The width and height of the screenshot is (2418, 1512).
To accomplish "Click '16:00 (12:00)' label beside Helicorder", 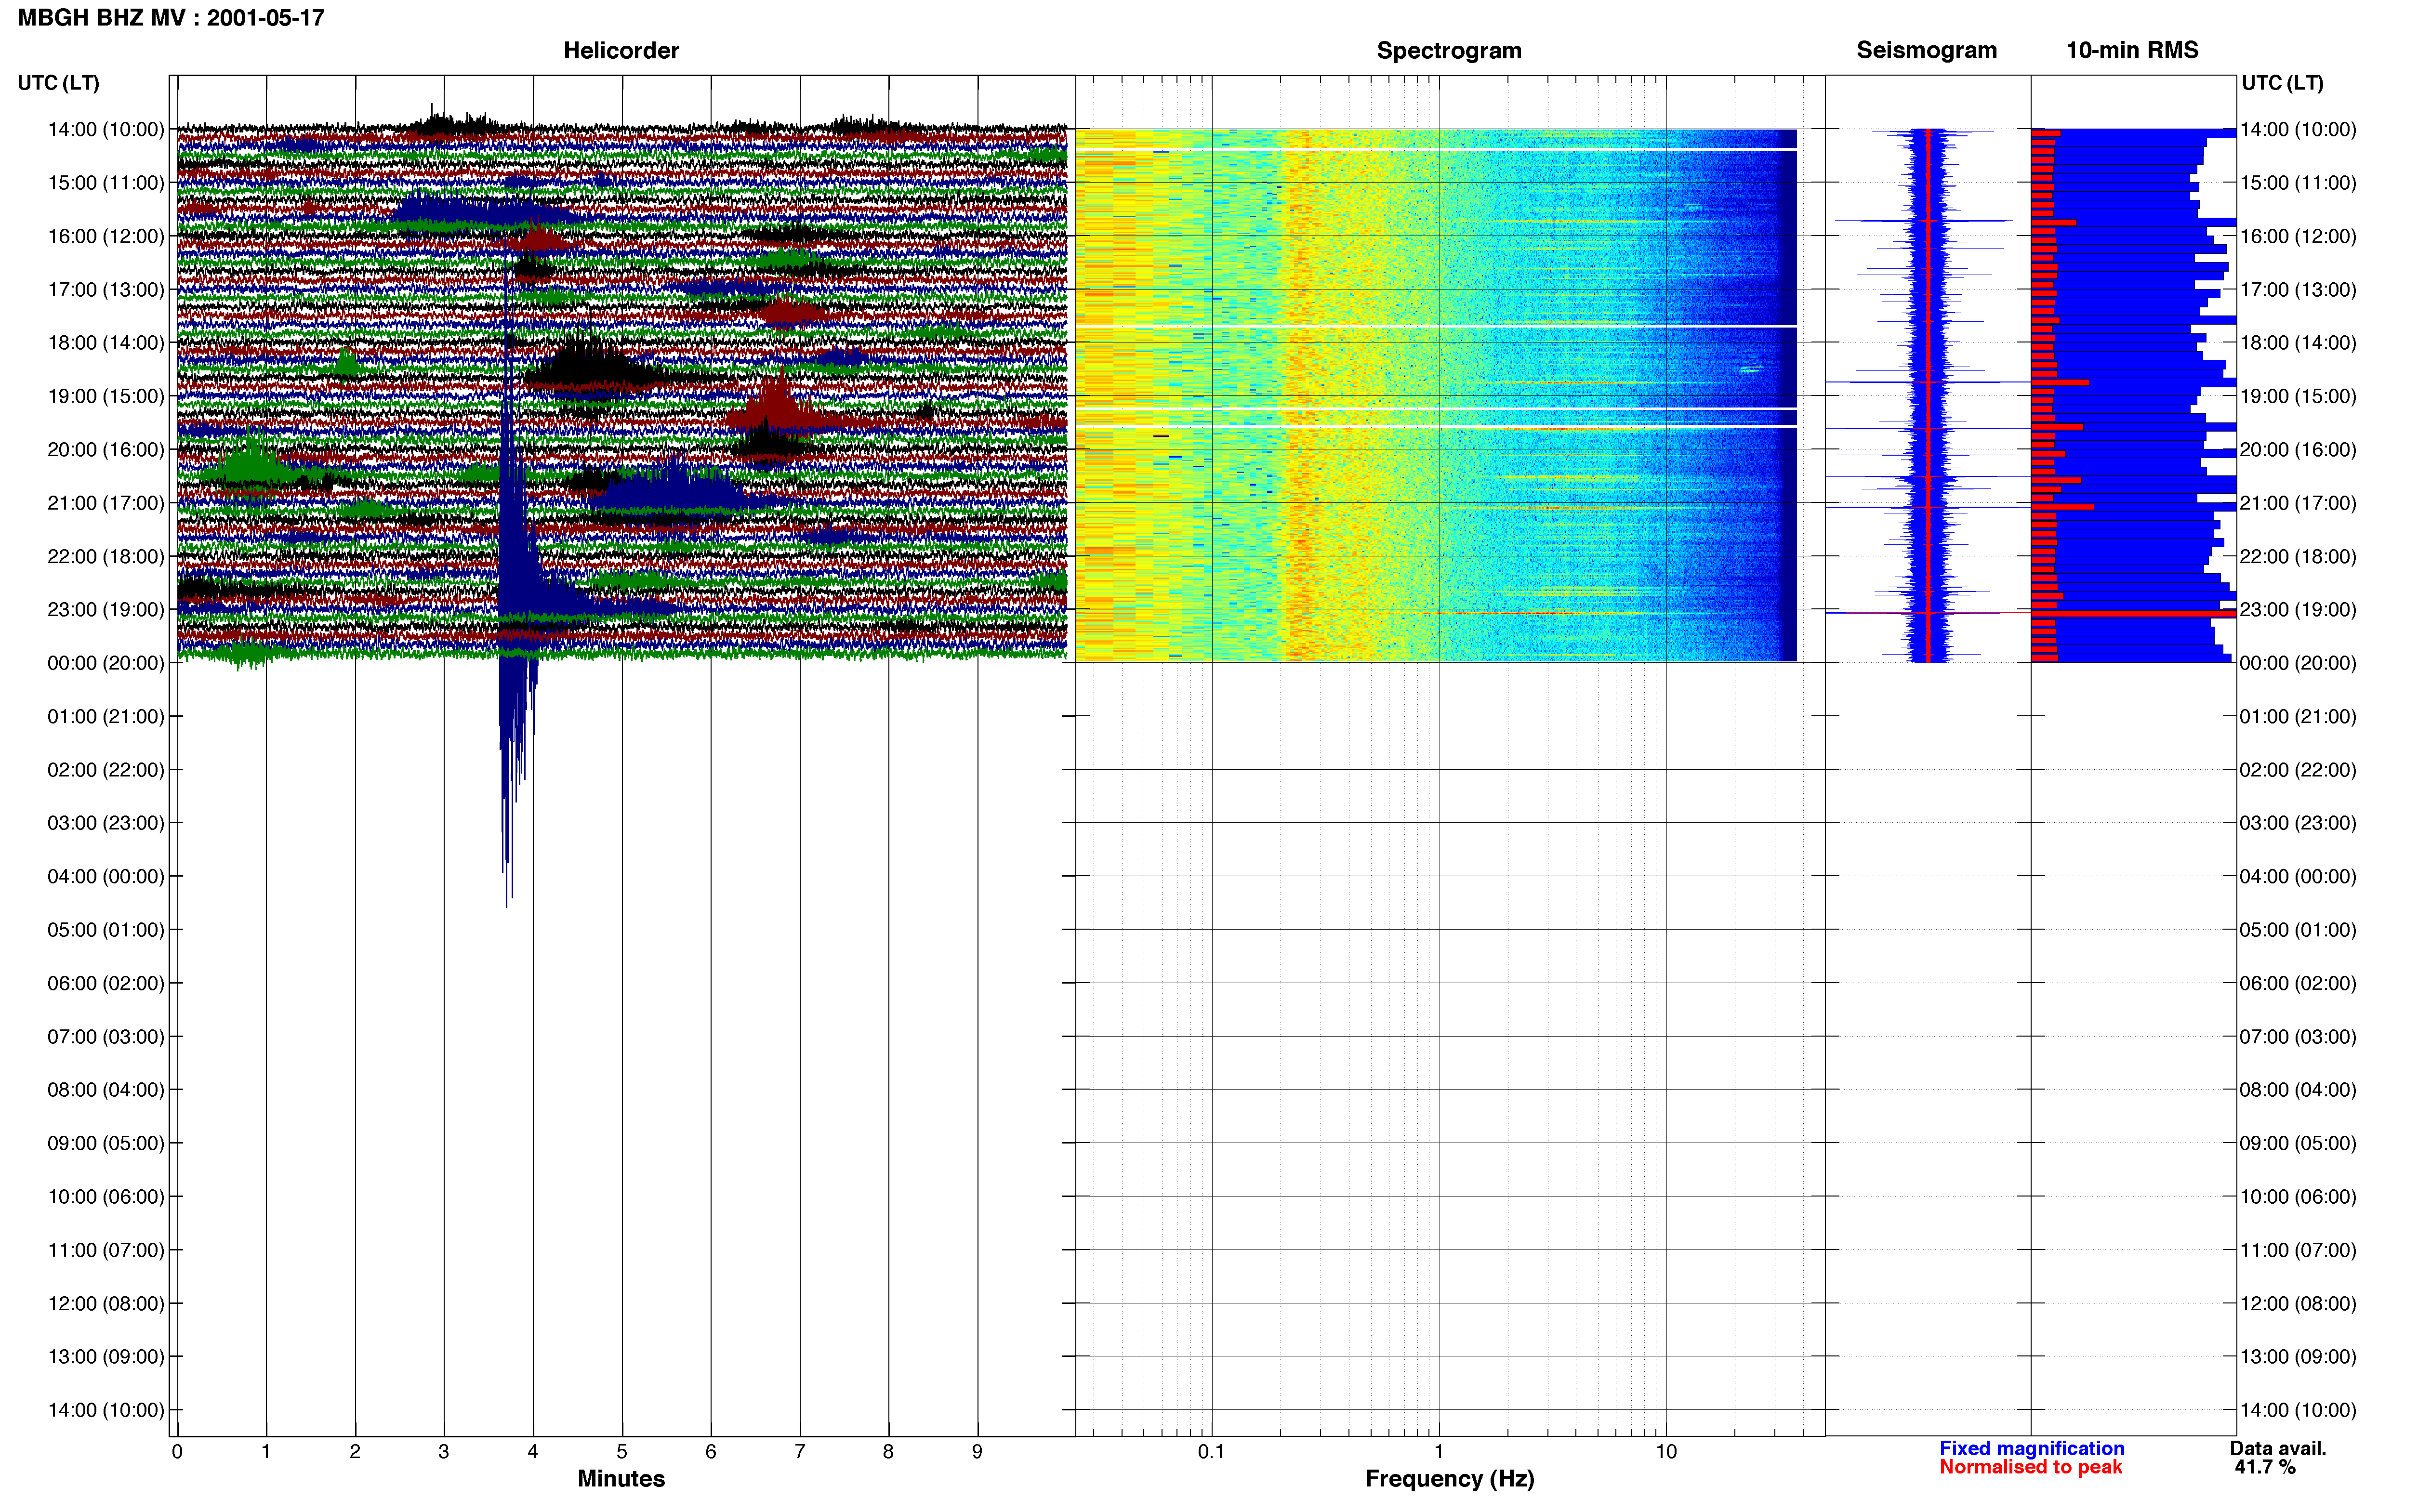I will coord(106,236).
